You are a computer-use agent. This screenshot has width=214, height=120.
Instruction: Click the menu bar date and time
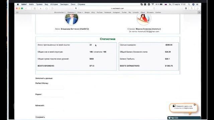177,4
